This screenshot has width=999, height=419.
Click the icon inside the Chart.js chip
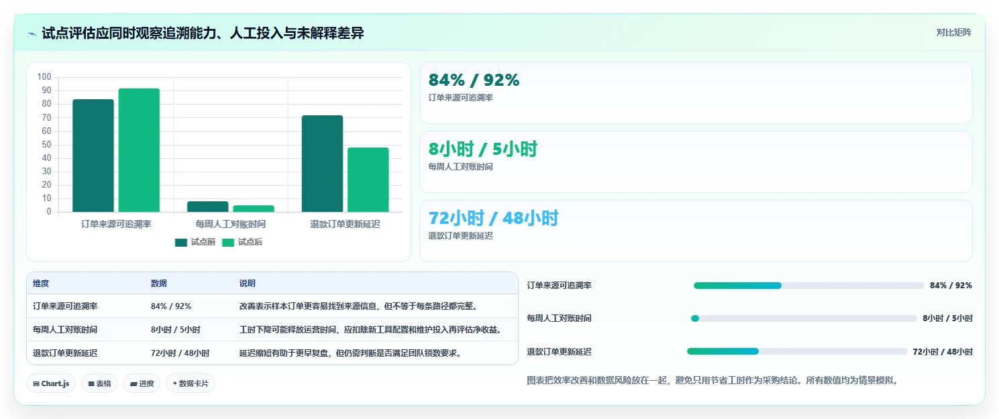36,384
